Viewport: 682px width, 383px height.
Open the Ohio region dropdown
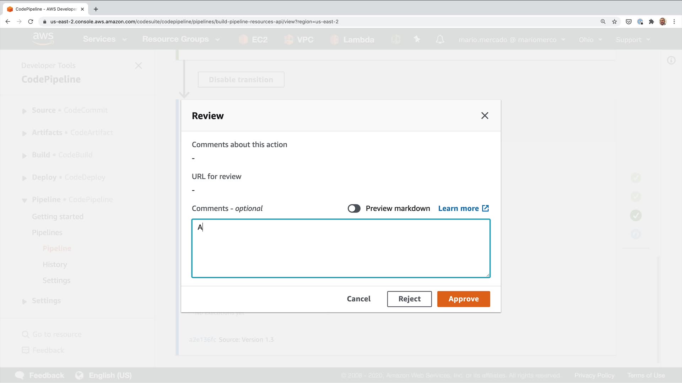(590, 40)
